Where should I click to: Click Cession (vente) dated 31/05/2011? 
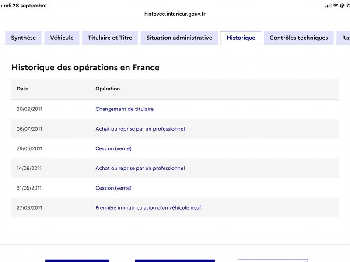click(113, 188)
